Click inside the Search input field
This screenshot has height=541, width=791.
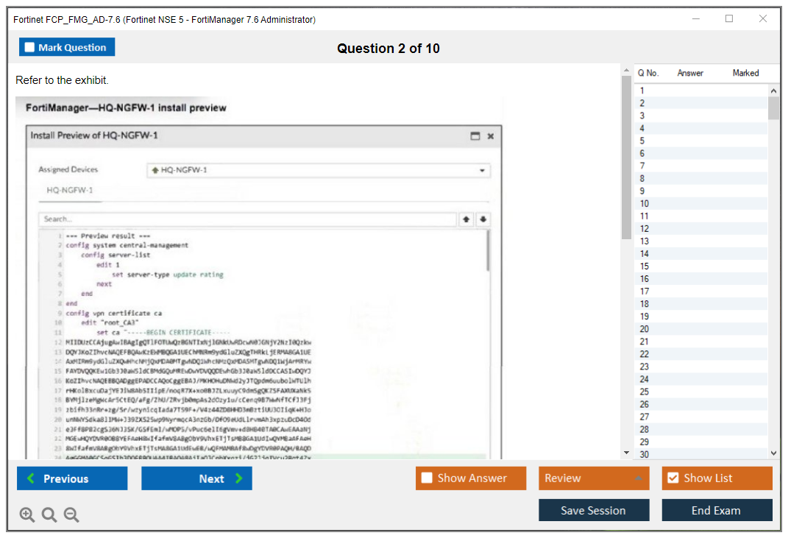(243, 219)
